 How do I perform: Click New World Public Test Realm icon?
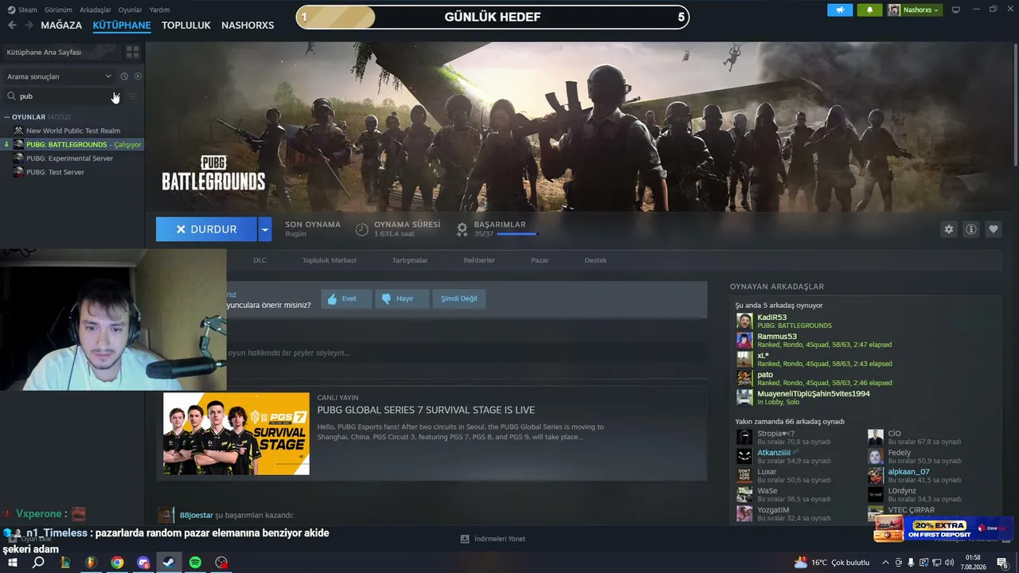click(x=18, y=131)
